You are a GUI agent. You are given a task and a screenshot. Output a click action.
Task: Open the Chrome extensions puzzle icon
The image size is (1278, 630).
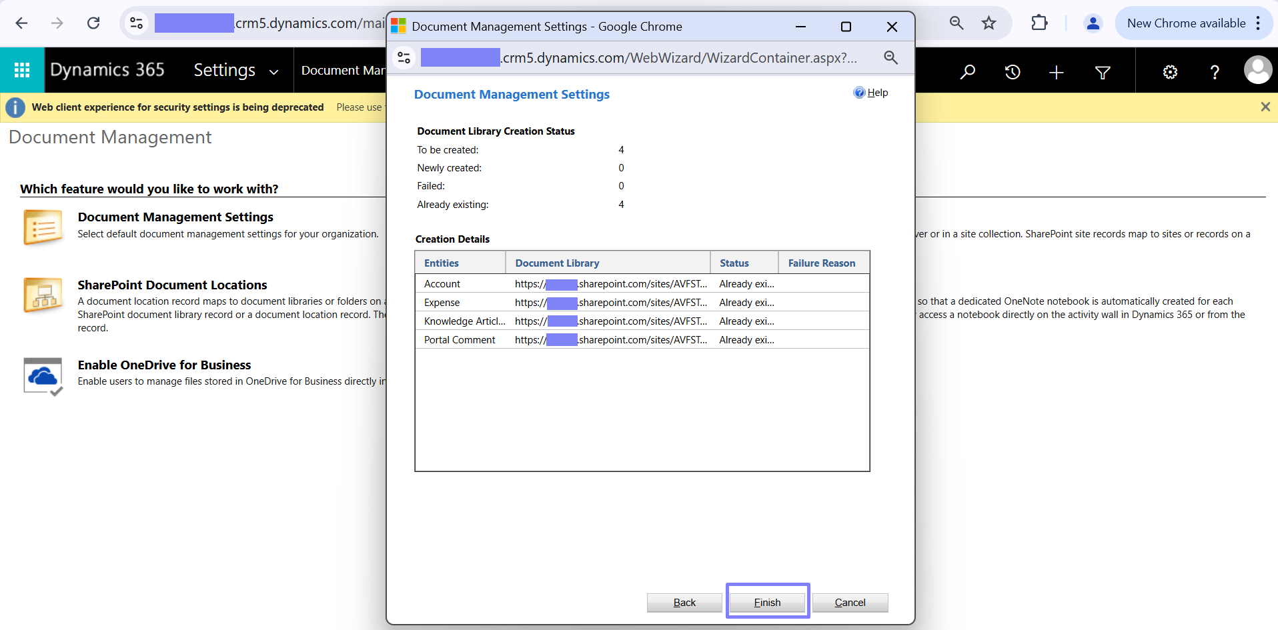coord(1039,23)
